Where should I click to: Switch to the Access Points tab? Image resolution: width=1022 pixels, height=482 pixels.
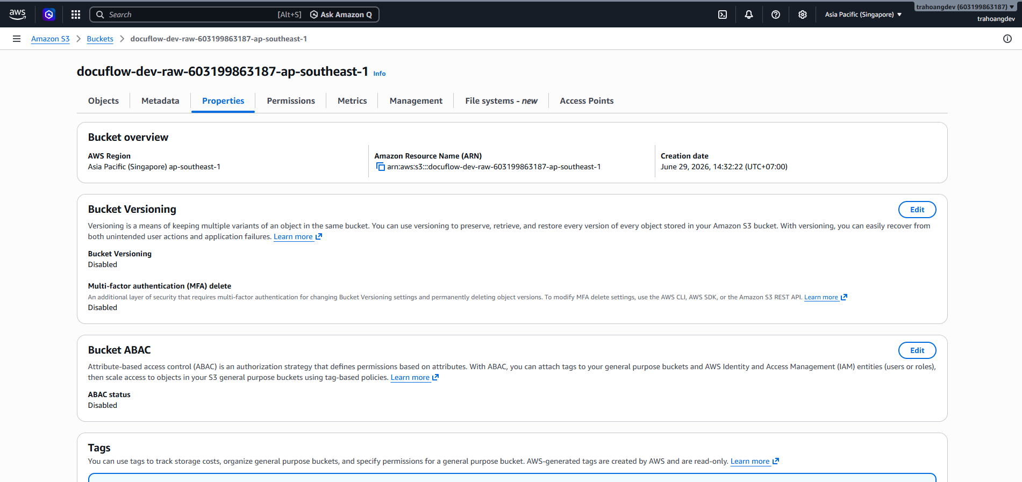587,101
